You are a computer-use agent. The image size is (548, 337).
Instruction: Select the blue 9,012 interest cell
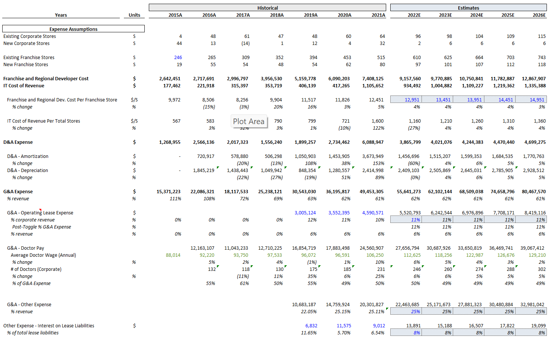379,325
